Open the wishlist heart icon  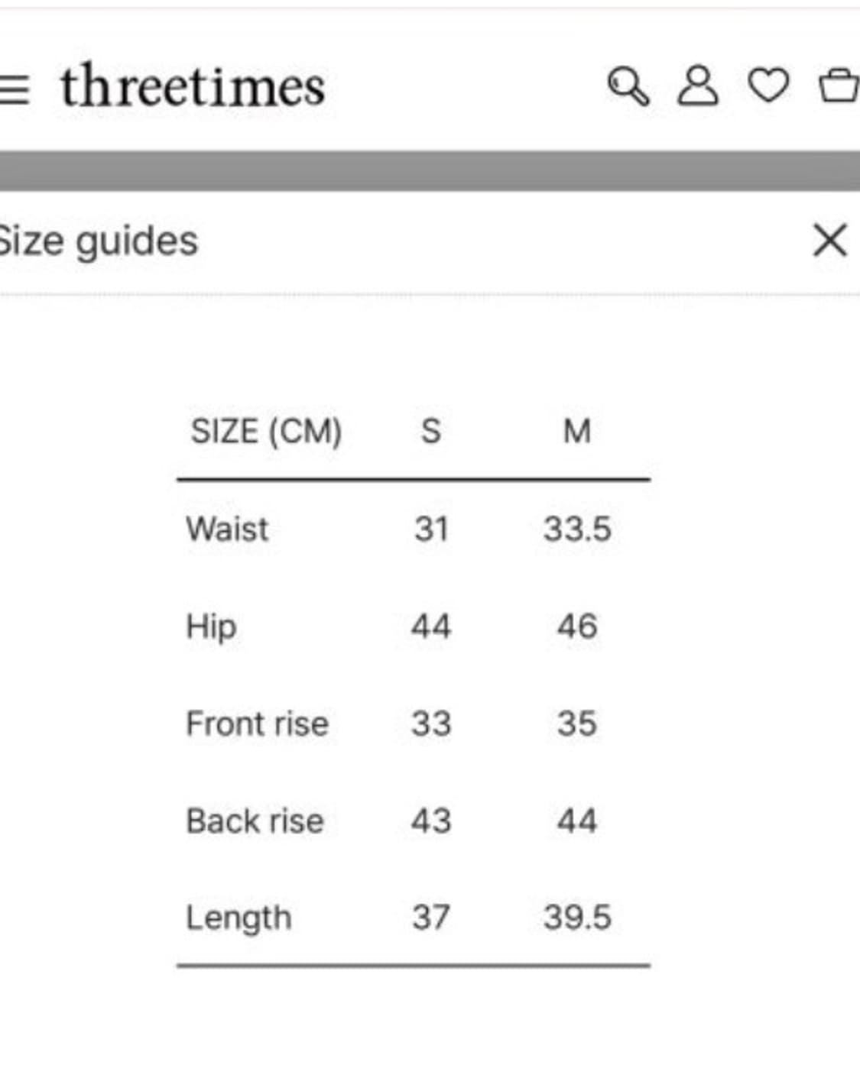pos(768,85)
